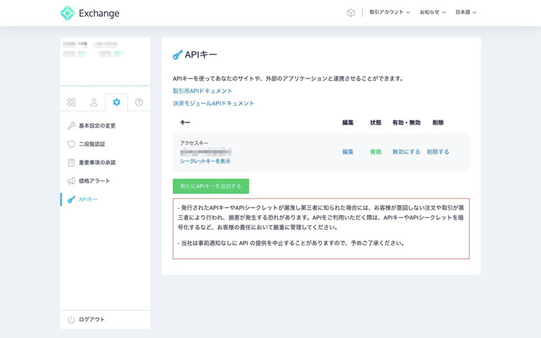Open 重要事項の承諾 in sidebar
541x338 pixels.
97,163
